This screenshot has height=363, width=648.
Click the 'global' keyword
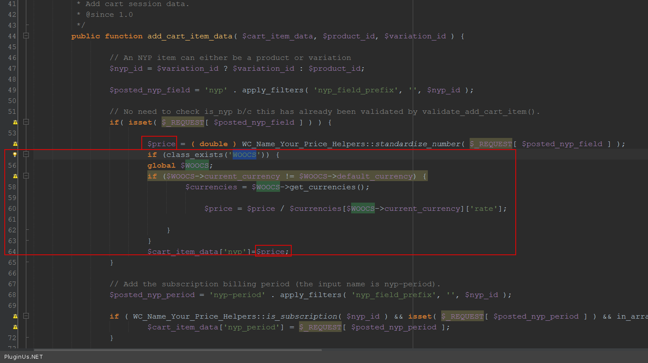pos(162,166)
